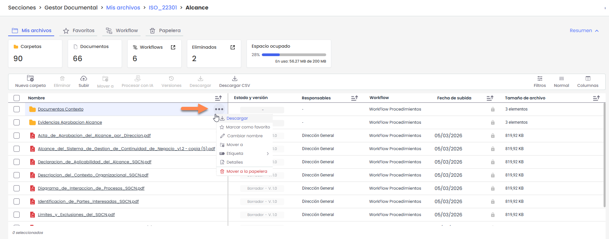
Task: Click the Nueva carpeta toolbar icon
Action: point(30,78)
